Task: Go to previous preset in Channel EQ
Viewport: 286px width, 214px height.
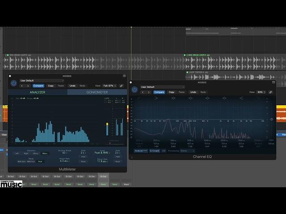Action: coord(143,92)
